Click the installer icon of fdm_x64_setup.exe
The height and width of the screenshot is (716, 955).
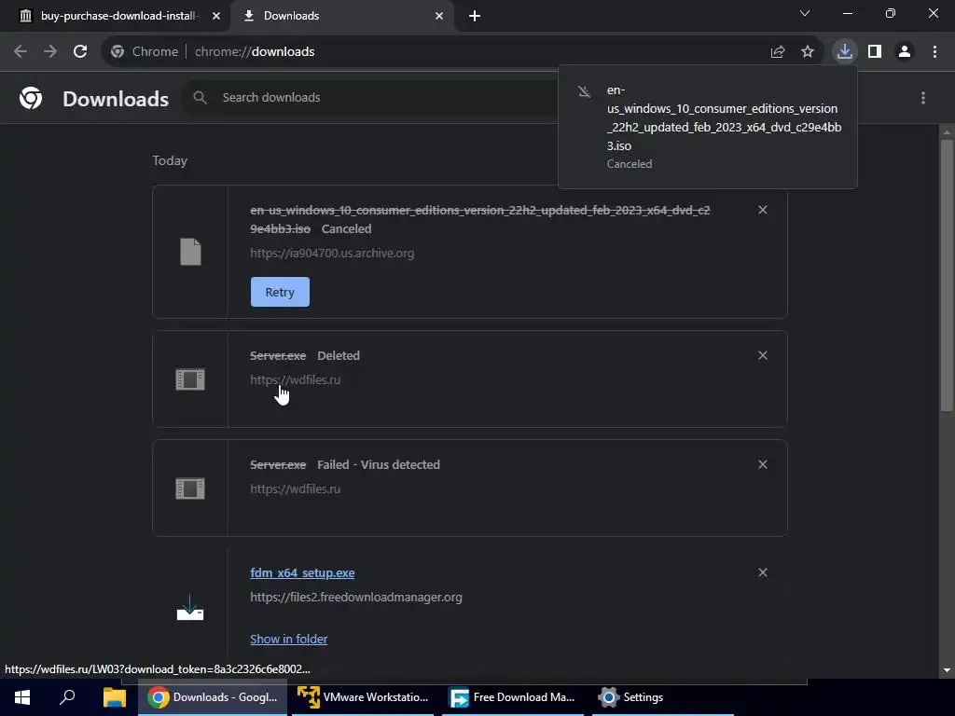pyautogui.click(x=190, y=608)
